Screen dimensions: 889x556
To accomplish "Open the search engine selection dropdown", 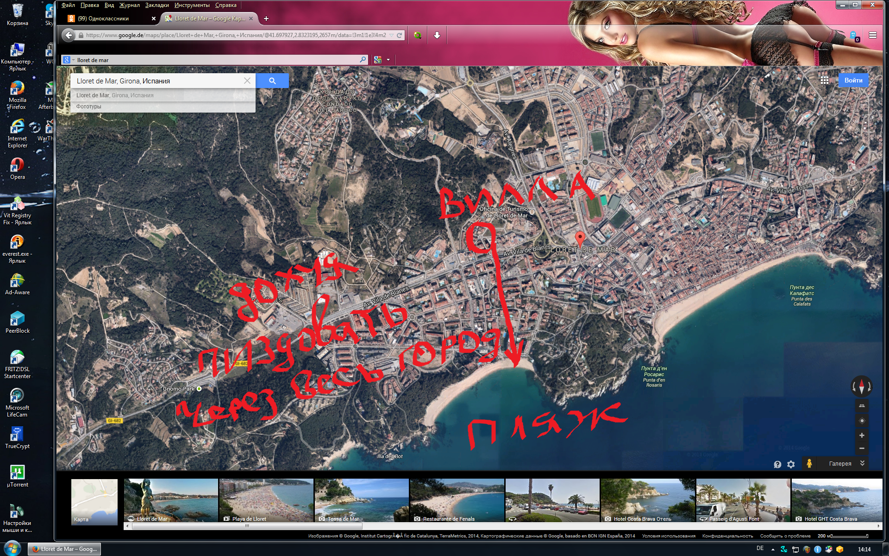I will coord(69,60).
